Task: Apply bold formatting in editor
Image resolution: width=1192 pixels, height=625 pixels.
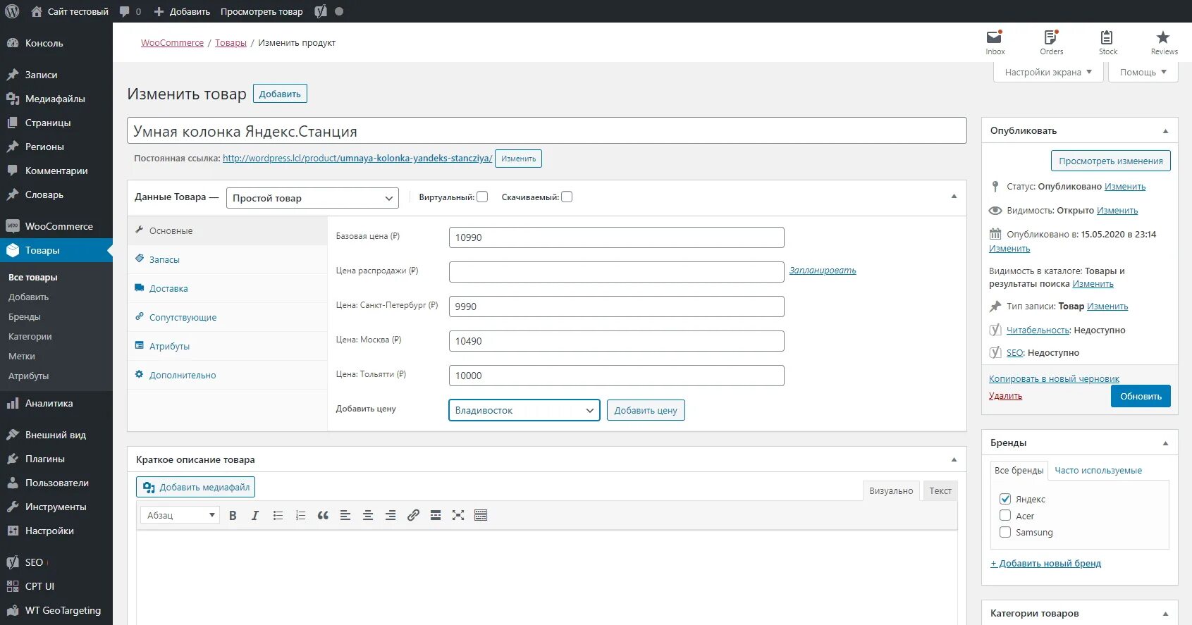Action: [x=233, y=515]
